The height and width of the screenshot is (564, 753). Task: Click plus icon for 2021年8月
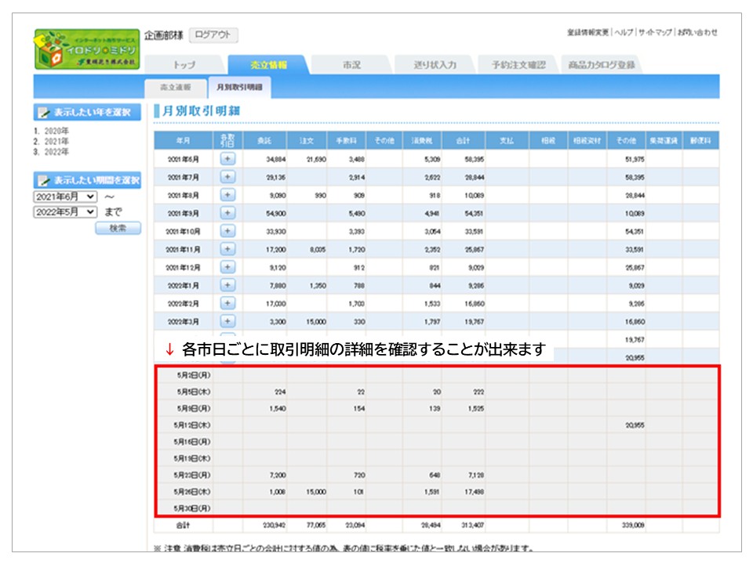click(x=227, y=195)
